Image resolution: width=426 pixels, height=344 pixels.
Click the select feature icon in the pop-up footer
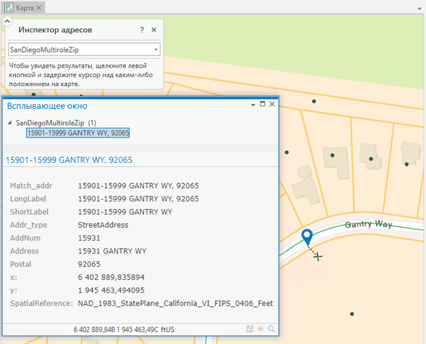point(250,329)
